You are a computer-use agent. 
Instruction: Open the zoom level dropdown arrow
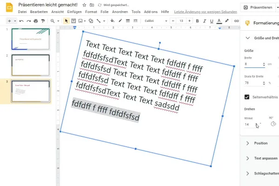pyautogui.click(x=58, y=21)
